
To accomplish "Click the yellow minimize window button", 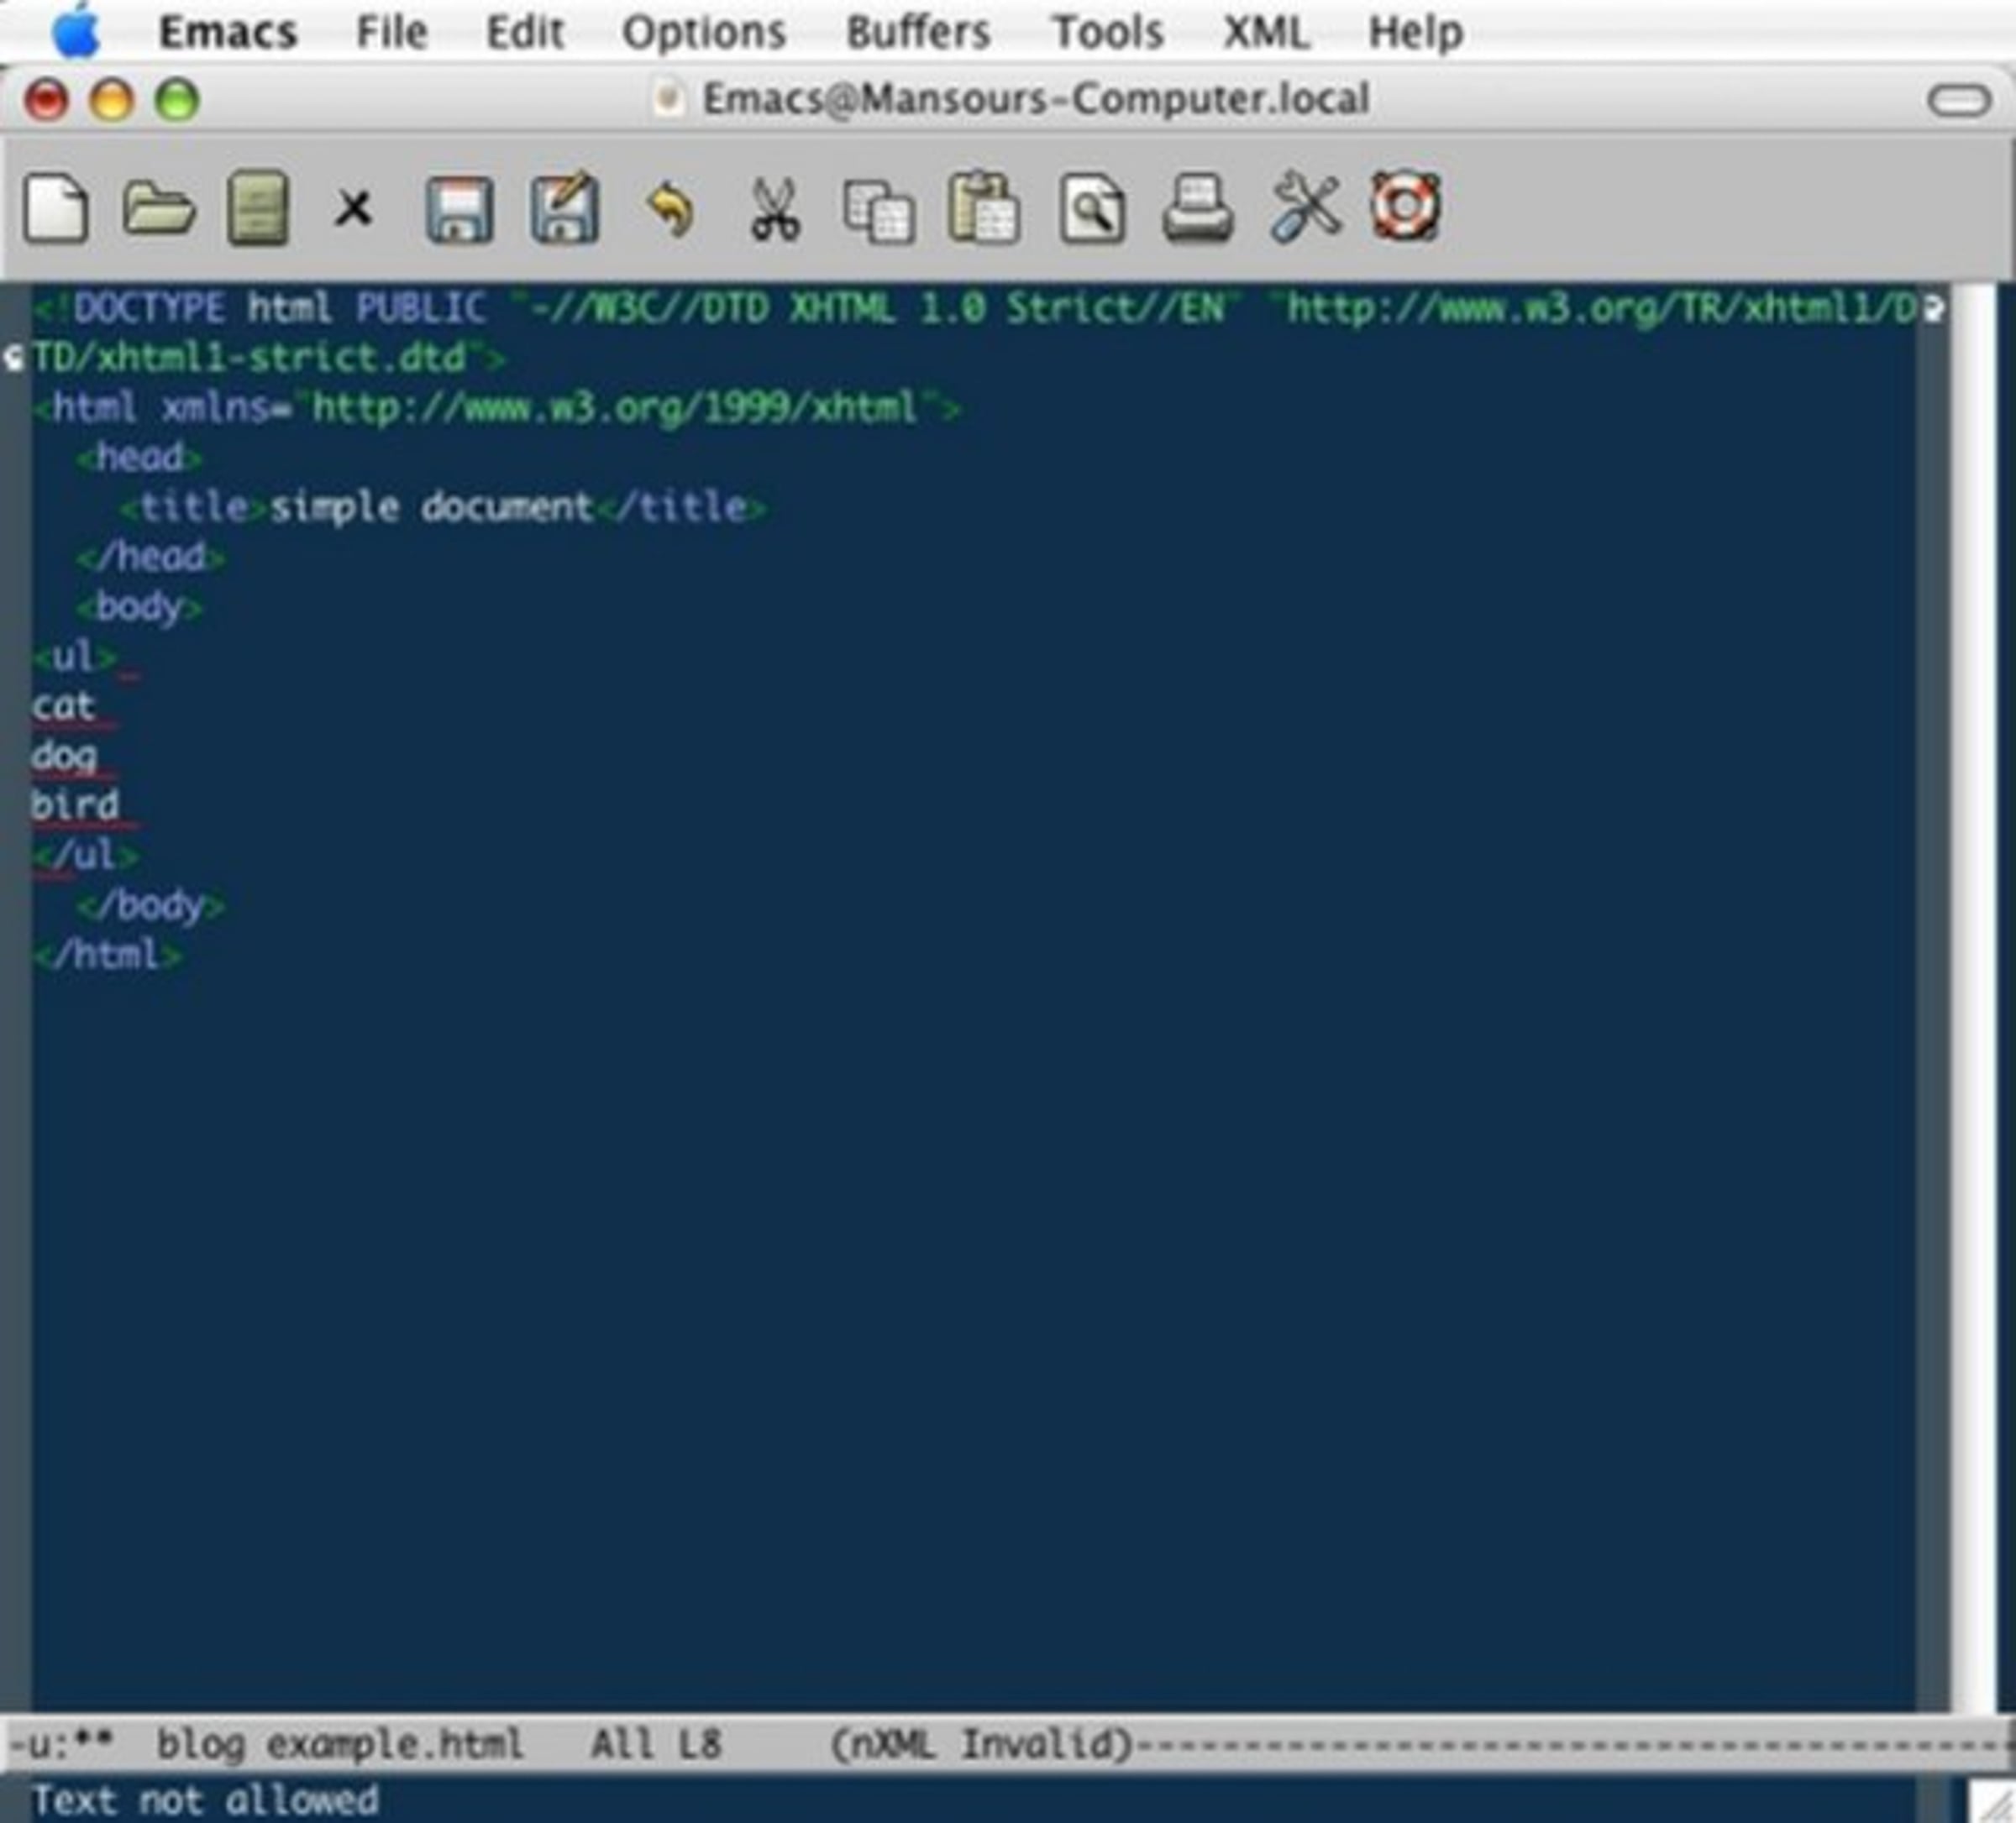I will tap(111, 100).
